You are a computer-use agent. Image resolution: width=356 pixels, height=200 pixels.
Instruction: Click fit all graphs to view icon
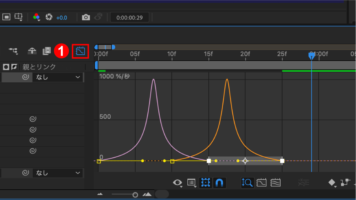pos(275,183)
